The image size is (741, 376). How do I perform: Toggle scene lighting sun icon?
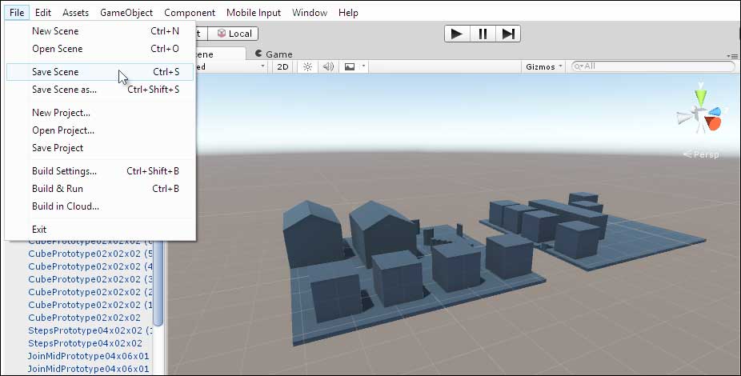306,67
